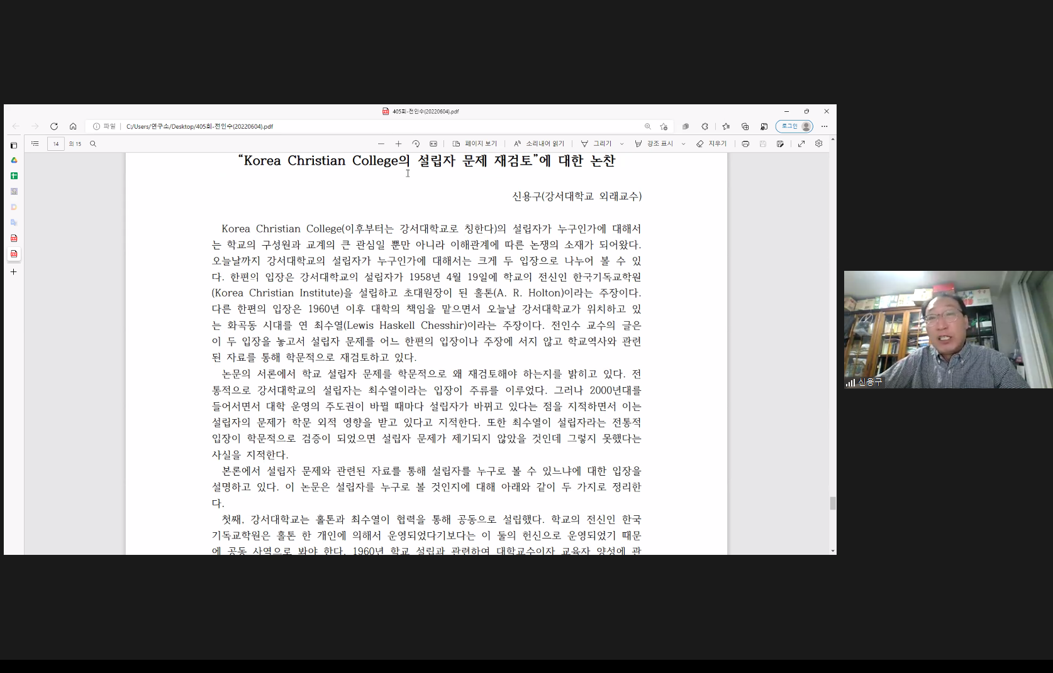Click the vertical scrollbar thumb
Viewport: 1053px width, 673px height.
point(833,503)
